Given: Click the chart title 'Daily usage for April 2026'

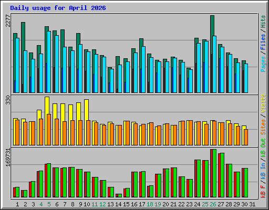Looking at the screenshot, I should click(58, 8).
